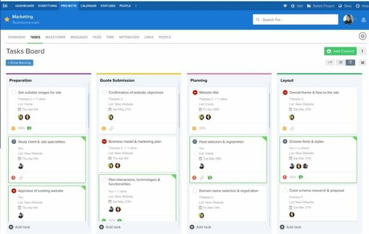This screenshot has width=369, height=234.
Task: Add task in Planning column
Action: 201,227
